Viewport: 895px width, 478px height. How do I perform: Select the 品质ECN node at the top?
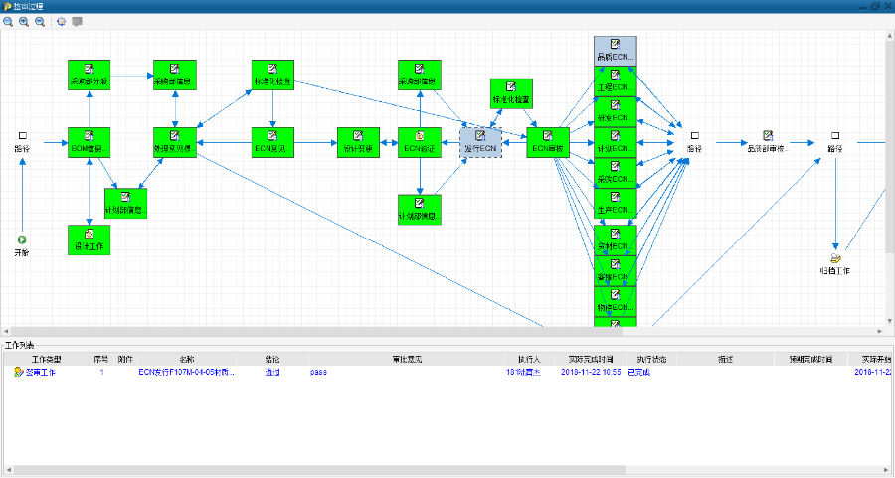(615, 50)
